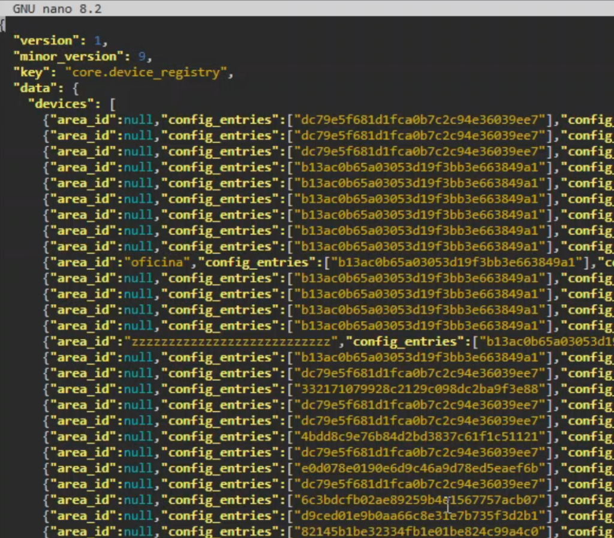Click the "area_id" key in the zzzz row
This screenshot has height=538, width=614.
83,342
